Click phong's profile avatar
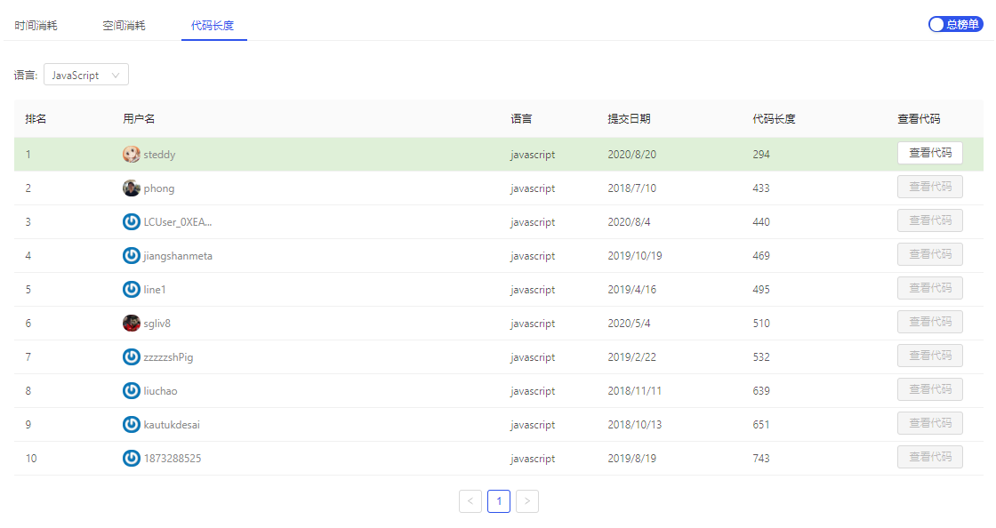This screenshot has width=996, height=528. (x=131, y=188)
